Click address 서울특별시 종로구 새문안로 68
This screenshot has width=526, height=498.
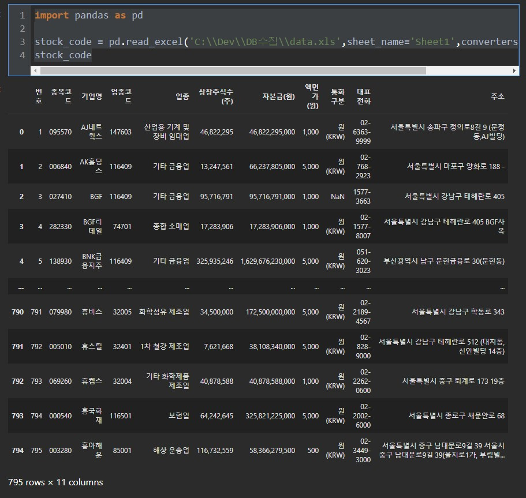pyautogui.click(x=456, y=416)
